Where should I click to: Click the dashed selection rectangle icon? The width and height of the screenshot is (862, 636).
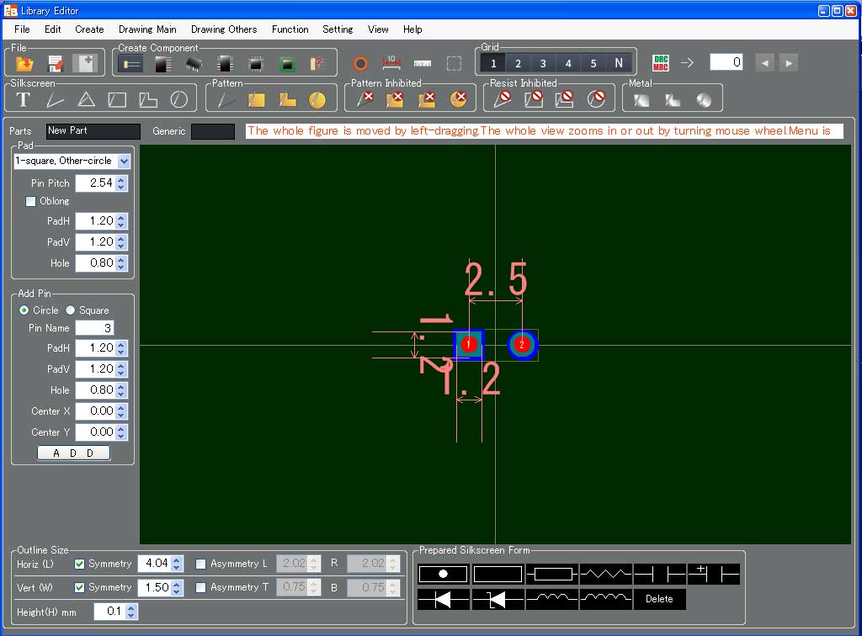[x=454, y=63]
